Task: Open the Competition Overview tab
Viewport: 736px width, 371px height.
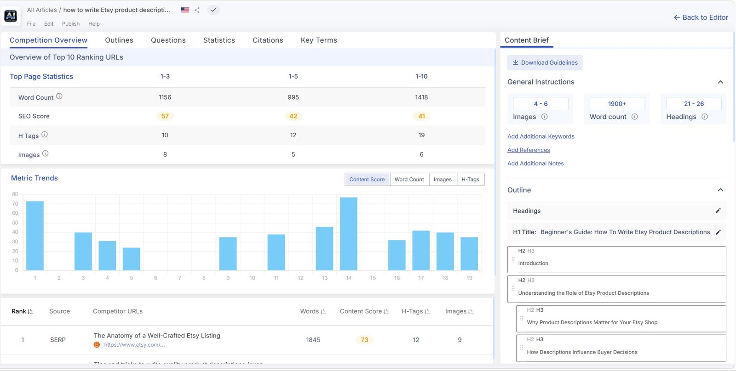Action: click(x=48, y=40)
